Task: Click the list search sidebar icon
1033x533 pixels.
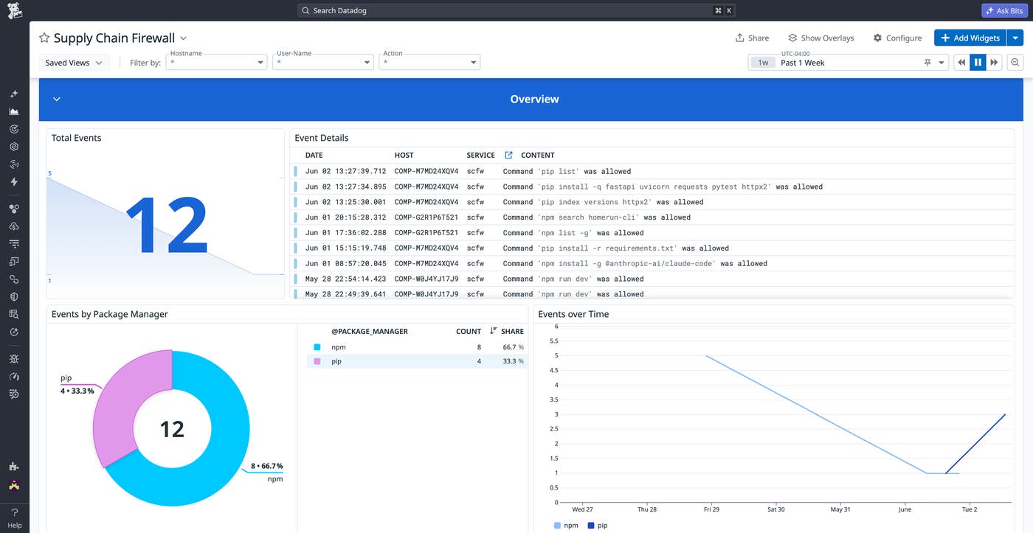Action: [14, 394]
